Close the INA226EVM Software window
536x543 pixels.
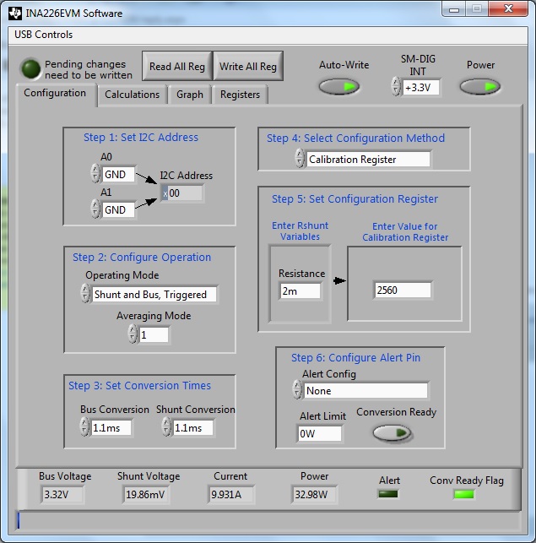[x=508, y=9]
